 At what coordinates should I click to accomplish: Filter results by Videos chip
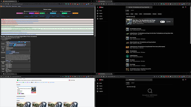click(136, 14)
